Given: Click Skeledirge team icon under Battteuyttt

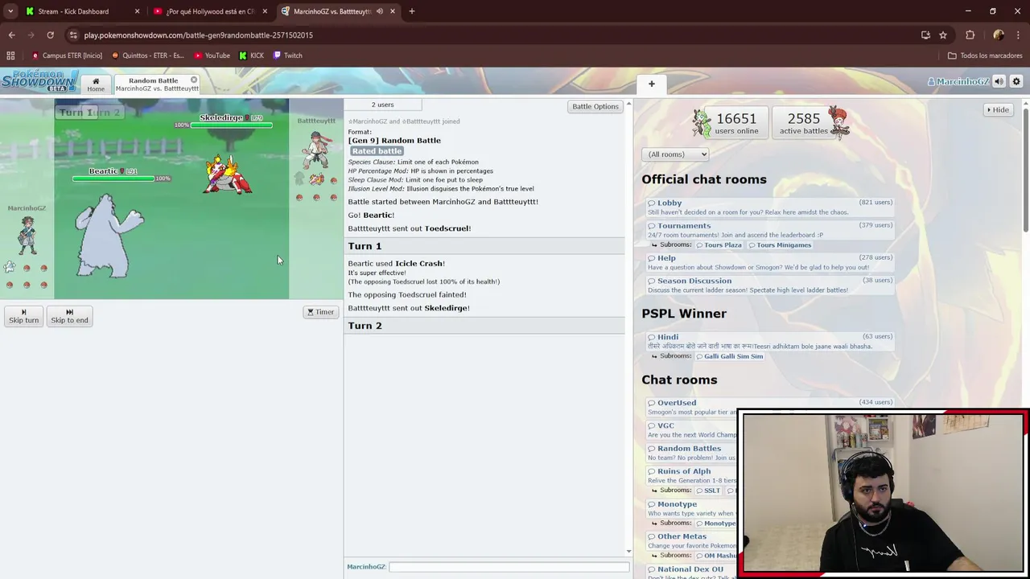Looking at the screenshot, I should [x=316, y=179].
